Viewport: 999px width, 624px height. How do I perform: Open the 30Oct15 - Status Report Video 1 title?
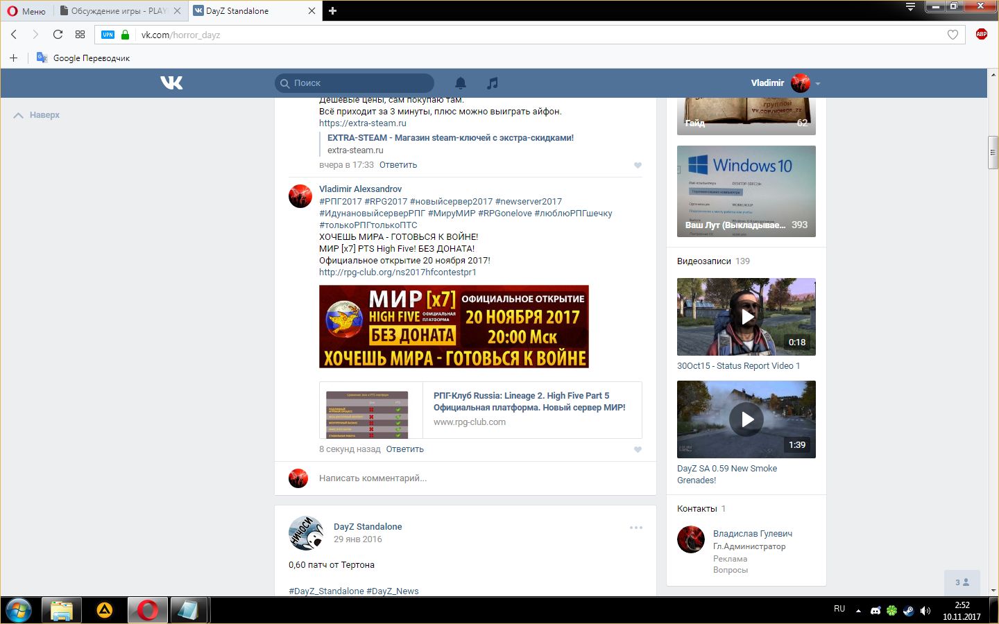click(738, 366)
